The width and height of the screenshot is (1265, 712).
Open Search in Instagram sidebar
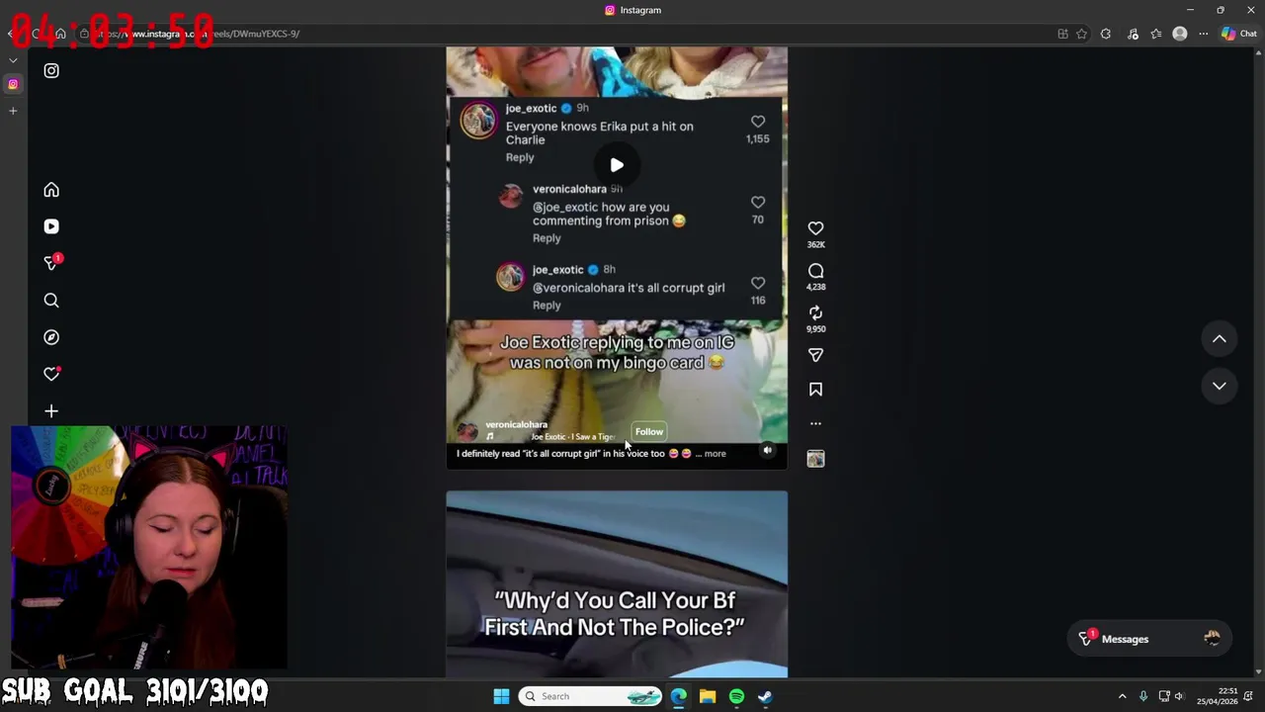pos(51,301)
